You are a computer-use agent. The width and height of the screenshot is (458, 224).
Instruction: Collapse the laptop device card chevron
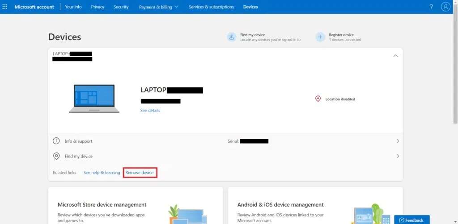click(x=395, y=56)
